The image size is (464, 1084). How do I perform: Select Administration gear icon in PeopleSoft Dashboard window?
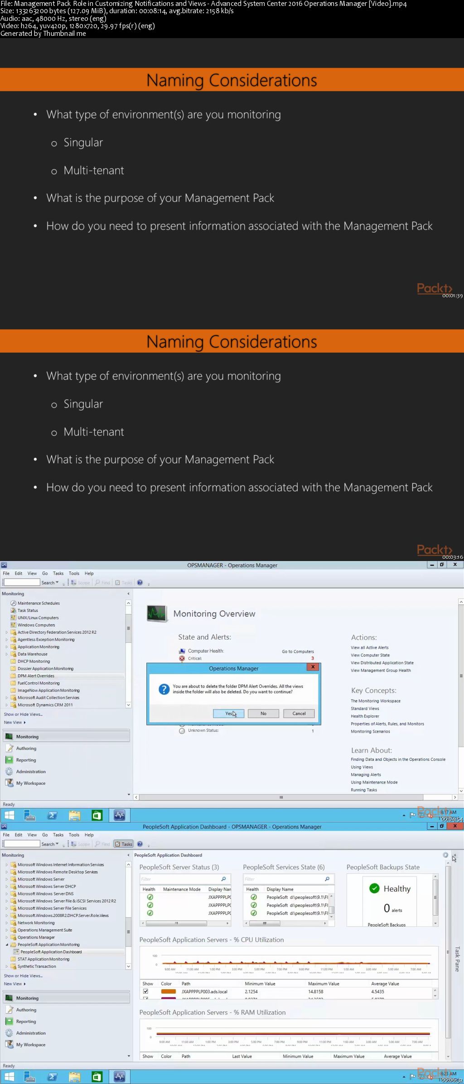[9, 1033]
